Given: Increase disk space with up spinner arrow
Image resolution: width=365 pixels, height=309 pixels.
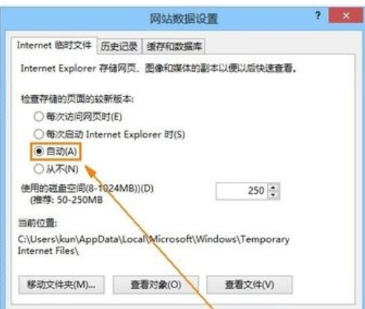Looking at the screenshot, I should pos(273,187).
